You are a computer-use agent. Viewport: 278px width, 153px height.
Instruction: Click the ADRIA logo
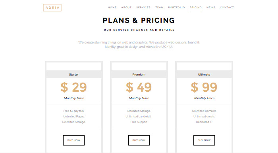(52, 8)
